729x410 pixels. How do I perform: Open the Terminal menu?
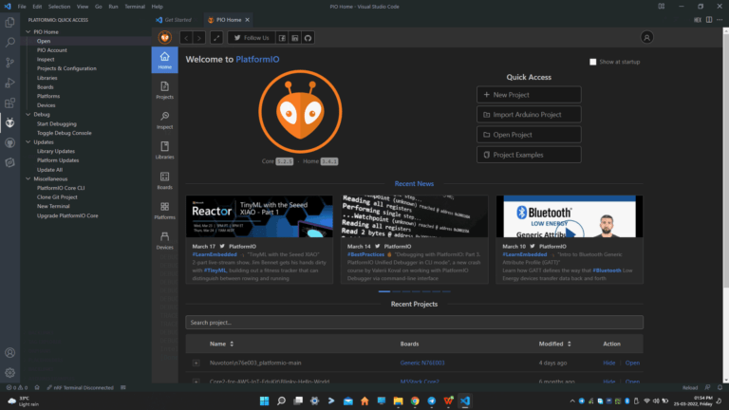135,7
